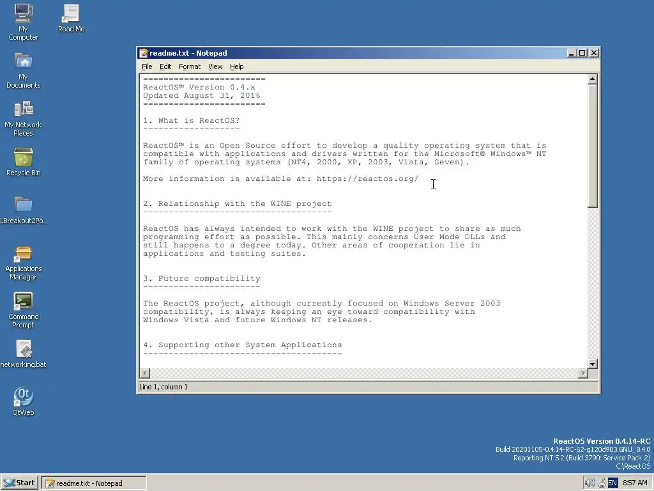Image resolution: width=654 pixels, height=491 pixels.
Task: Select the My Documents desktop icon
Action: [24, 70]
